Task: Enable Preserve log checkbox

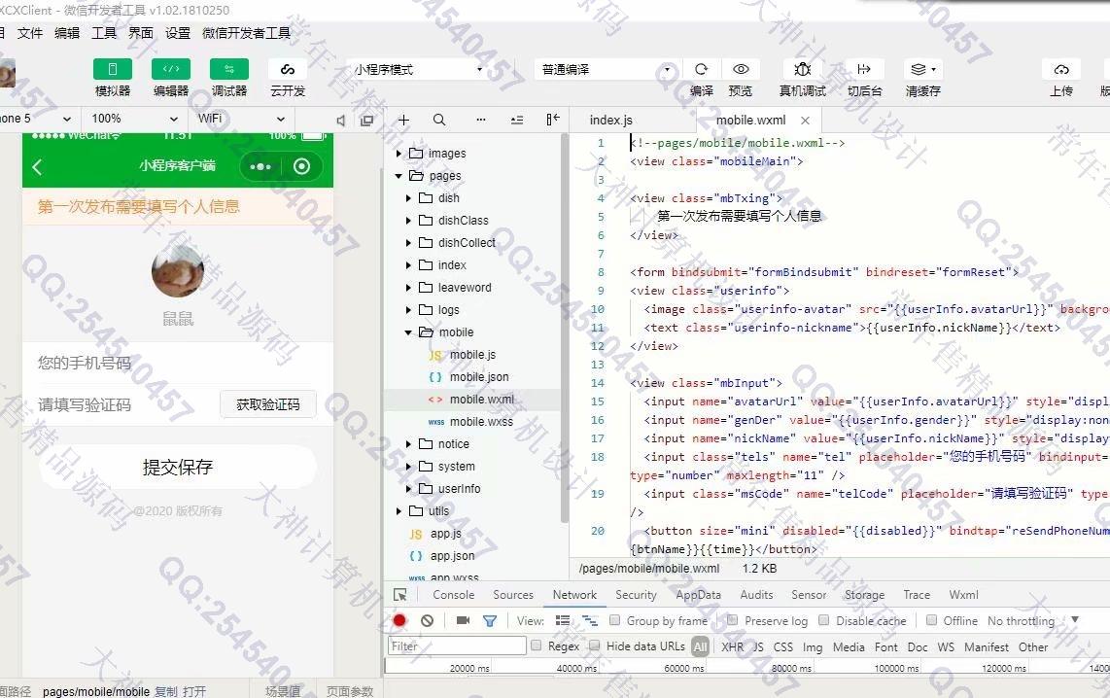Action: pyautogui.click(x=733, y=620)
